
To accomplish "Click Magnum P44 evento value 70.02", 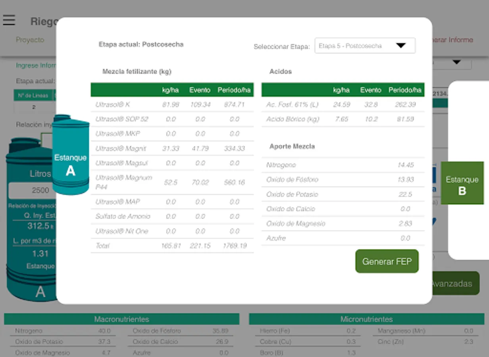I will pos(200,182).
